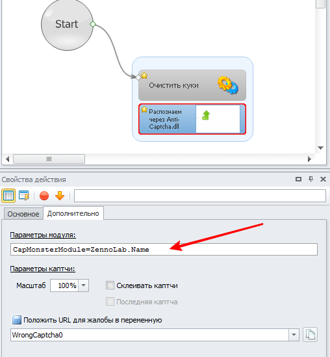This screenshot has height=357, width=330.
Task: Toggle the Последняя капча checkbox
Action: click(x=110, y=302)
